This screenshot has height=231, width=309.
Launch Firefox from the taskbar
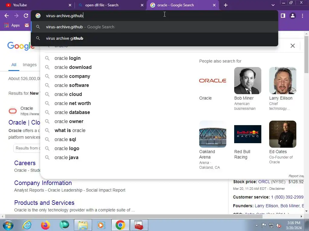(x=46, y=225)
